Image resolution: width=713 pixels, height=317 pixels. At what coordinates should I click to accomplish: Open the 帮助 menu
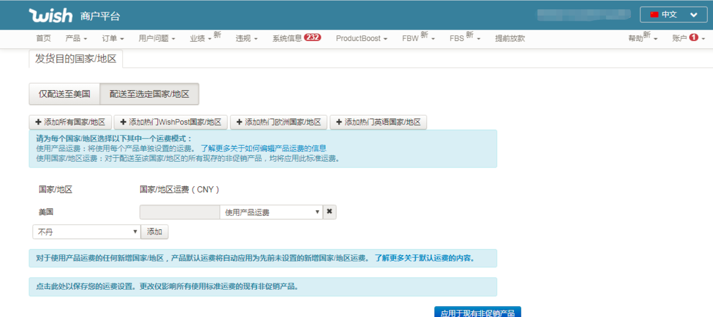coord(643,37)
